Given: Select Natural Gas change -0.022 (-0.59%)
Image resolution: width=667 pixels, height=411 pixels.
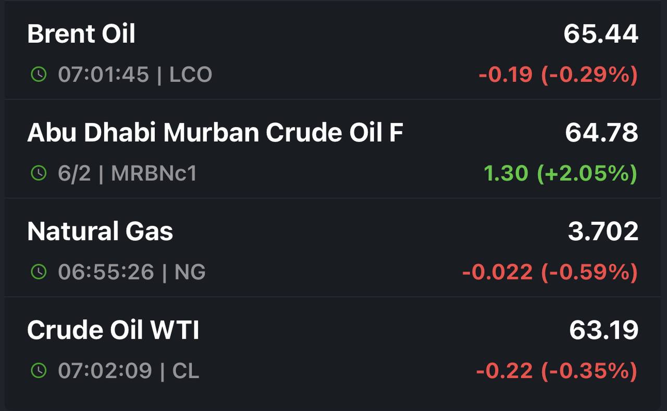Looking at the screenshot, I should [x=550, y=272].
